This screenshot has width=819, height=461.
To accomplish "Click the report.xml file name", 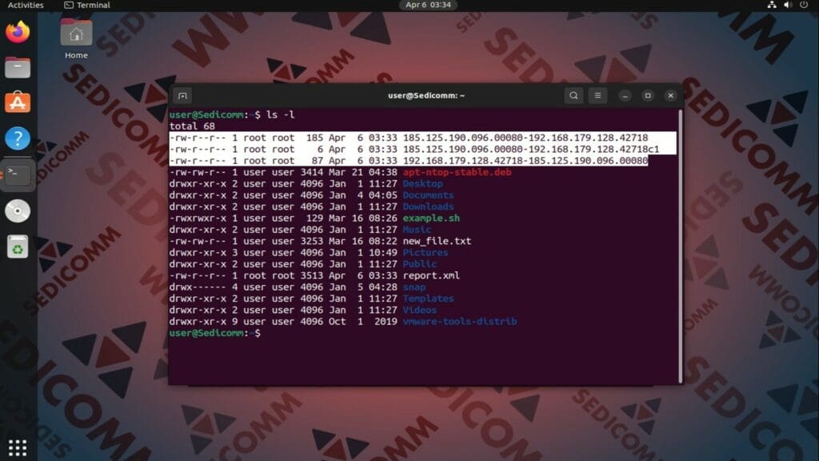I will tap(431, 275).
